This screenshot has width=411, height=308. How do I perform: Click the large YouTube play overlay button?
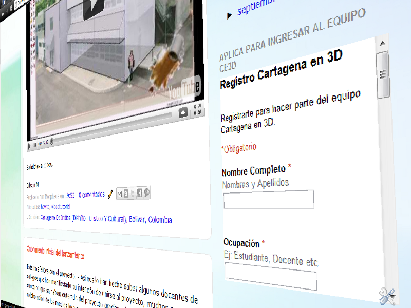pyautogui.click(x=94, y=9)
